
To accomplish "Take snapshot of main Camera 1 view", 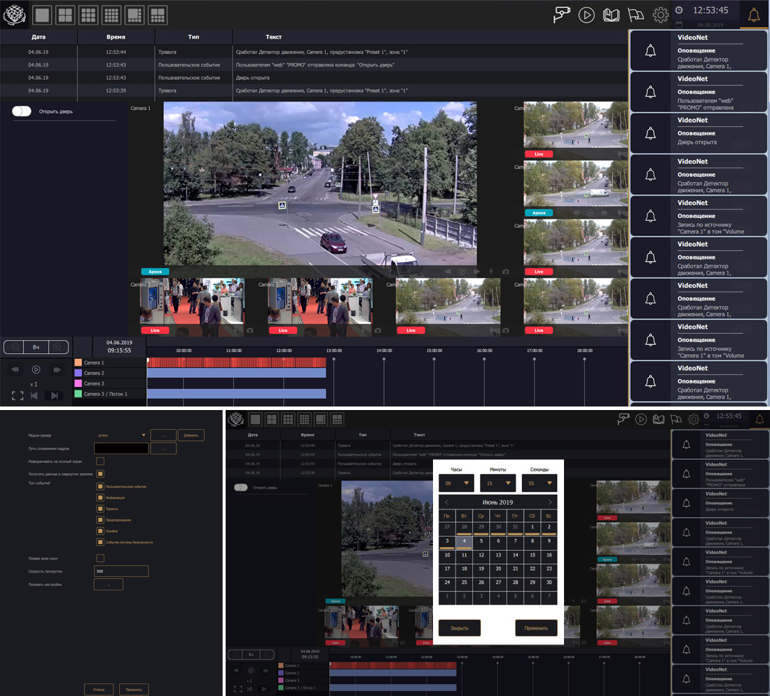I will pyautogui.click(x=506, y=272).
